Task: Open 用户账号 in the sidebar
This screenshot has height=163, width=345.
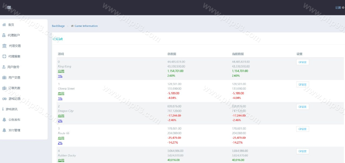Action: click(x=13, y=67)
